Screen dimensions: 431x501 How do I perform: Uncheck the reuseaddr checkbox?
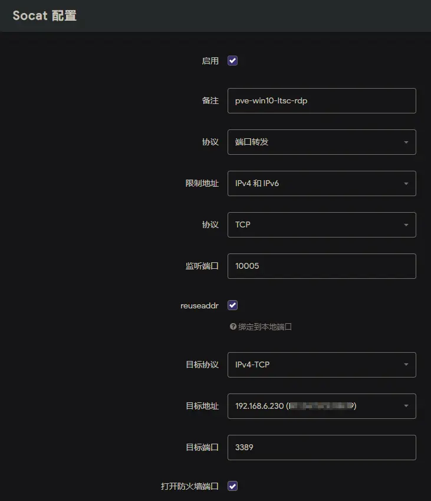point(233,305)
